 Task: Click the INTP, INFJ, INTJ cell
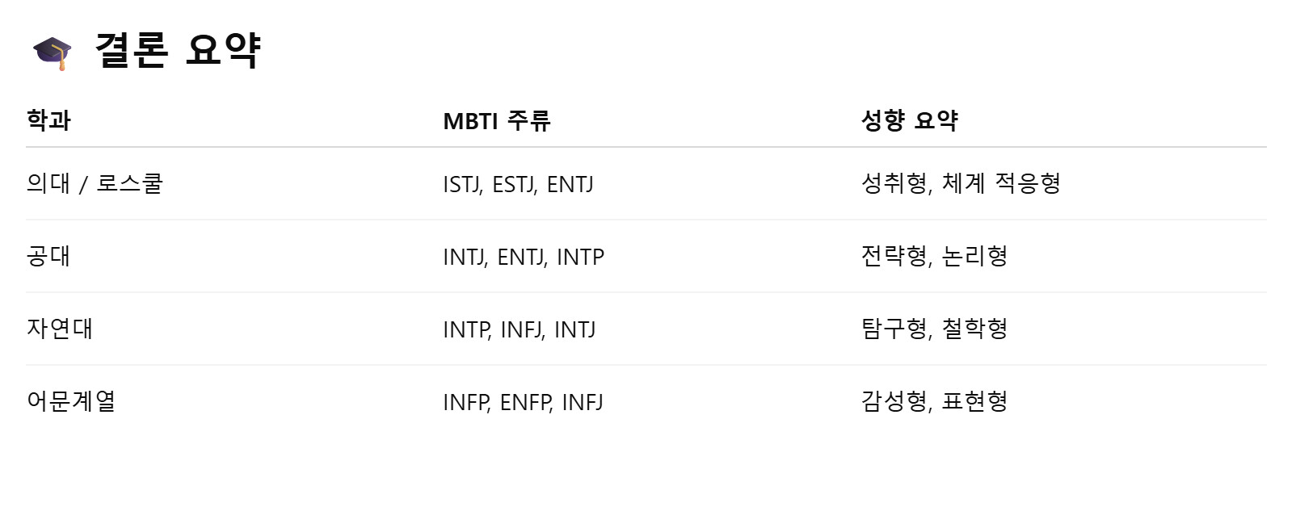coord(520,330)
